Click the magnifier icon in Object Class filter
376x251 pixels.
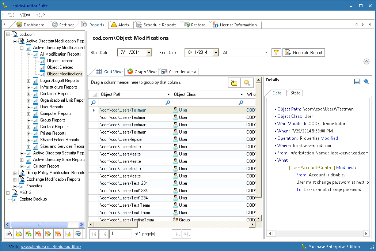point(241,102)
